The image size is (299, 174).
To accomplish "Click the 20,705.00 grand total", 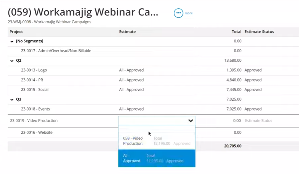I will [x=233, y=146].
